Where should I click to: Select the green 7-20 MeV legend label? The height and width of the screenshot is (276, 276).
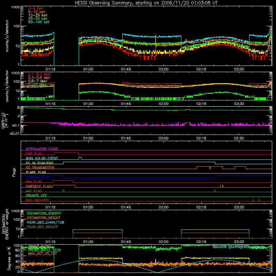tap(37, 85)
